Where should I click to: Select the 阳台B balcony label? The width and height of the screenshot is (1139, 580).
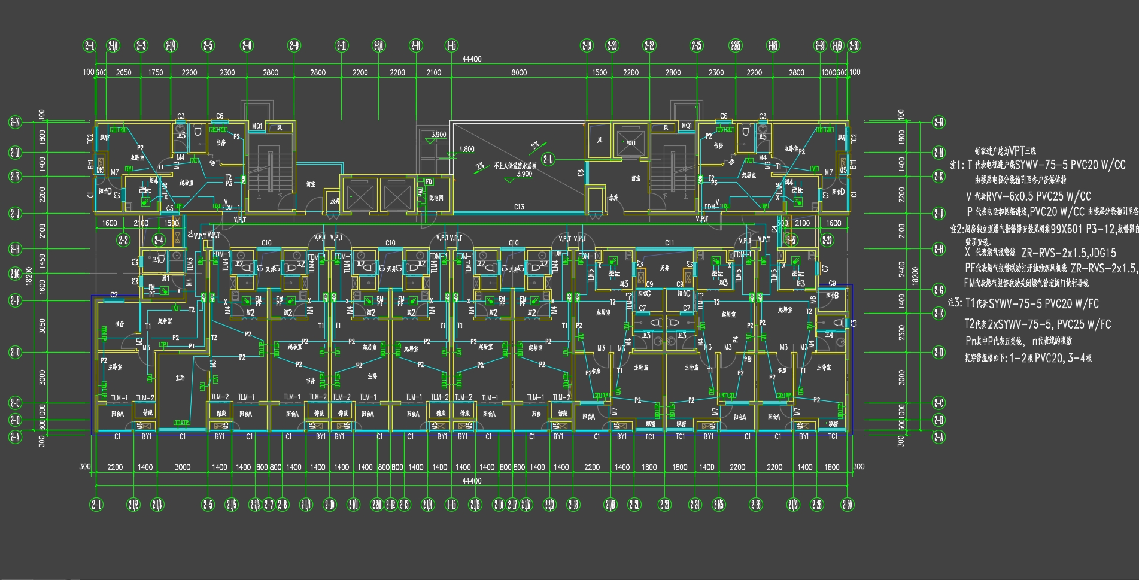click(x=832, y=296)
